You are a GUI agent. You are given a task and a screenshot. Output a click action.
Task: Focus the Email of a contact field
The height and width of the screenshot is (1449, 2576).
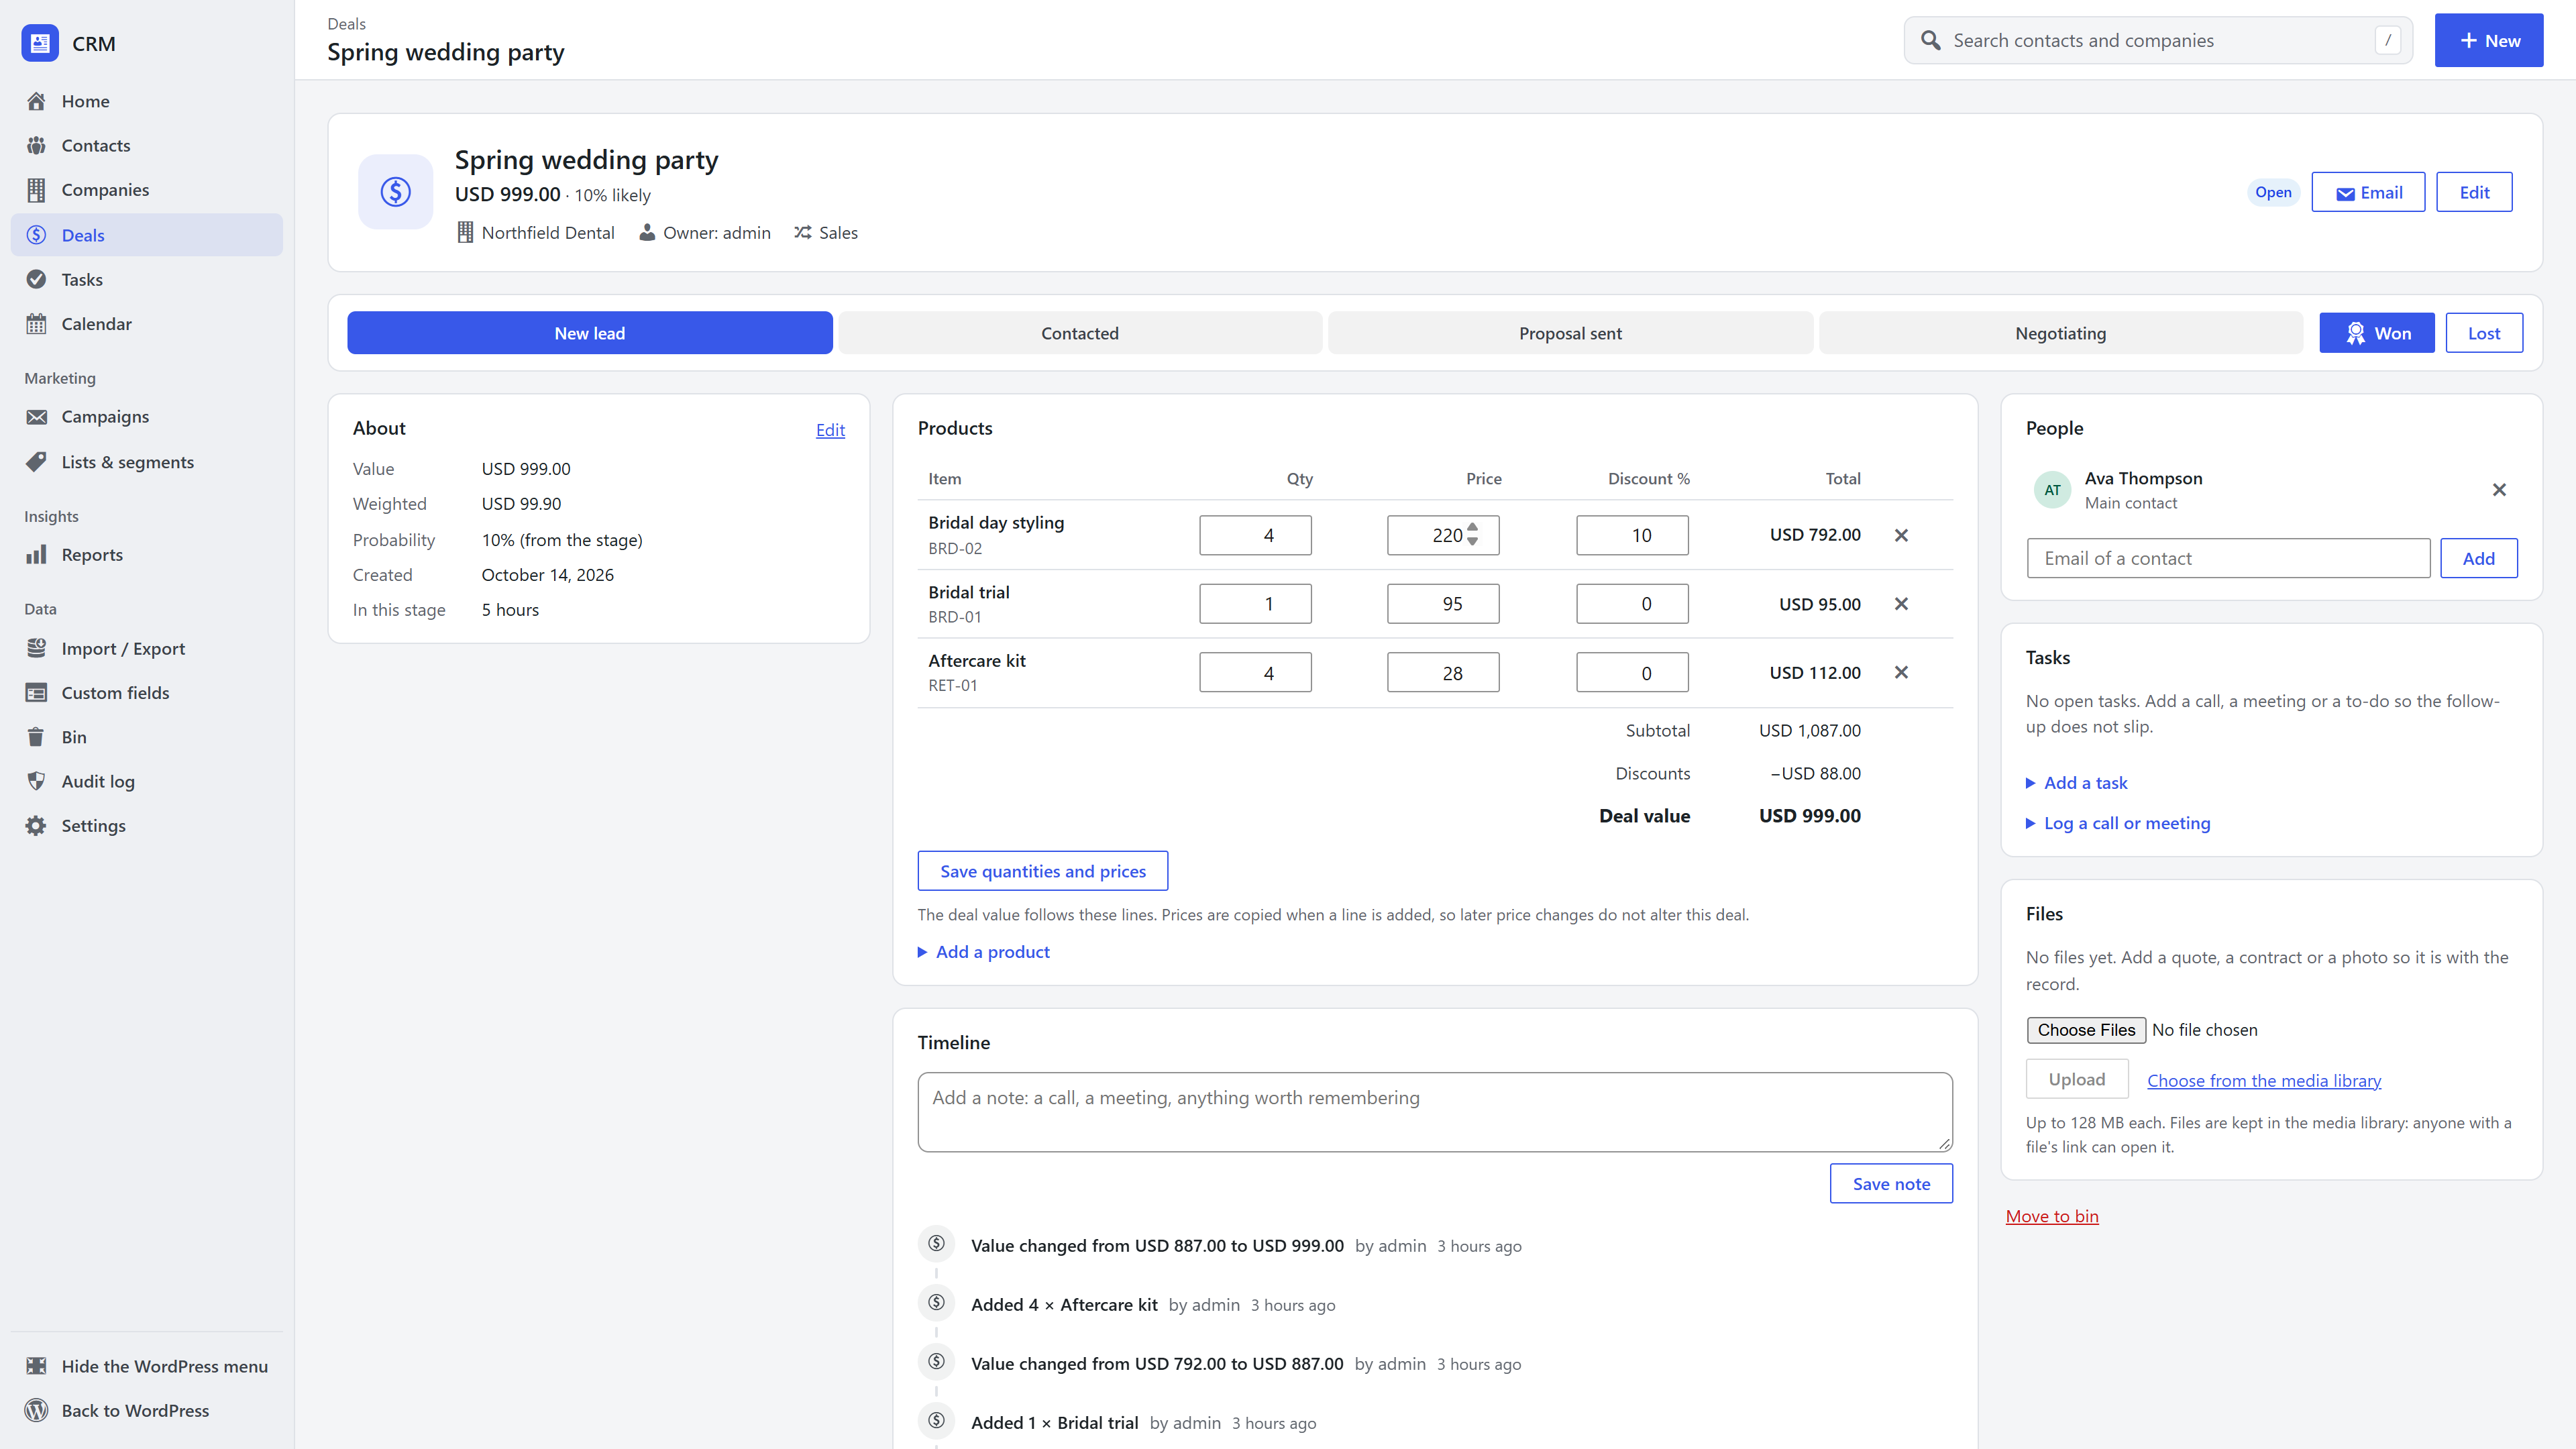[x=2228, y=558]
